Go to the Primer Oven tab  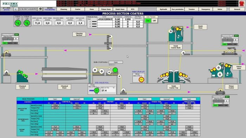tap(106, 9)
